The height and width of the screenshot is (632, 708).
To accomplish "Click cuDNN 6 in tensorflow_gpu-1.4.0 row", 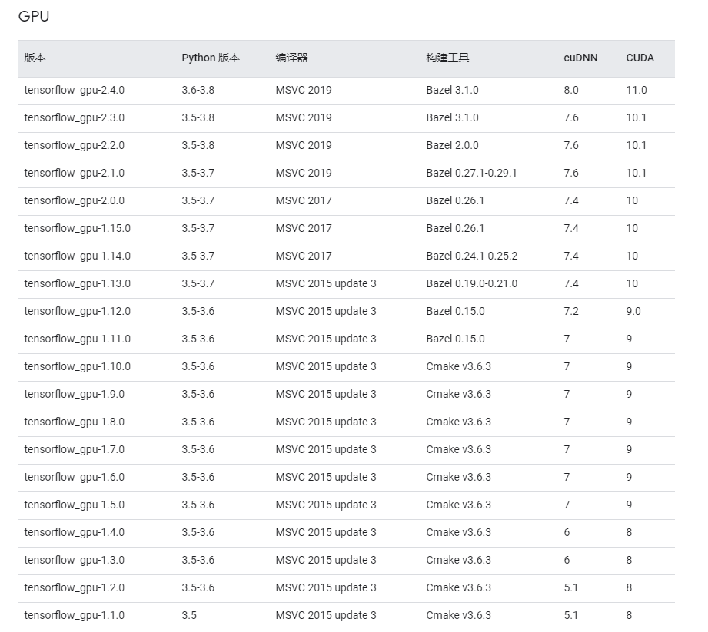I will click(x=567, y=532).
